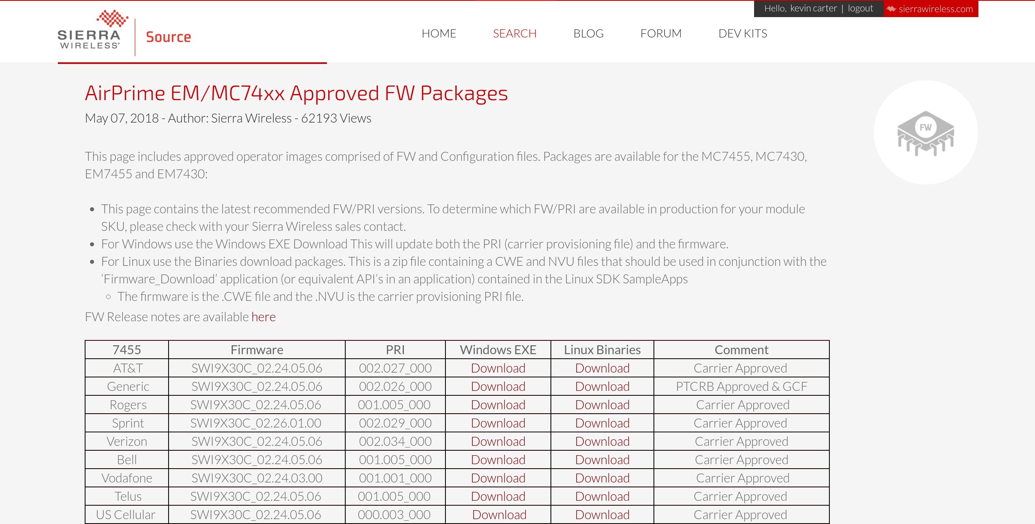Go to the HOME menu item

439,33
